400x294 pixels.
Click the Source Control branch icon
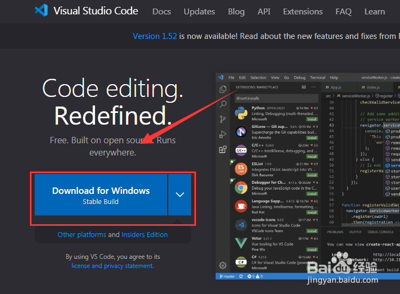point(223,119)
